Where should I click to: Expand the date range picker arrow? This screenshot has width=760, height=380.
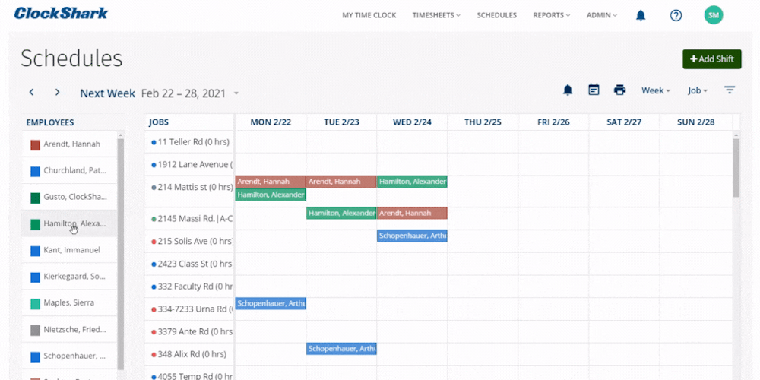pos(236,93)
